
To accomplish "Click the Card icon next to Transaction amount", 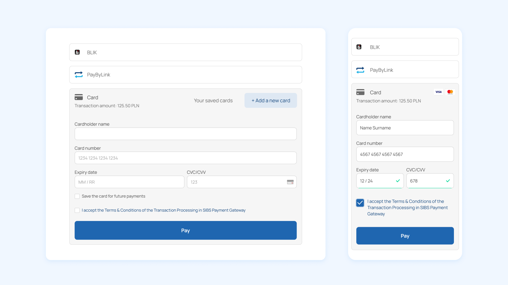I will click(x=79, y=97).
